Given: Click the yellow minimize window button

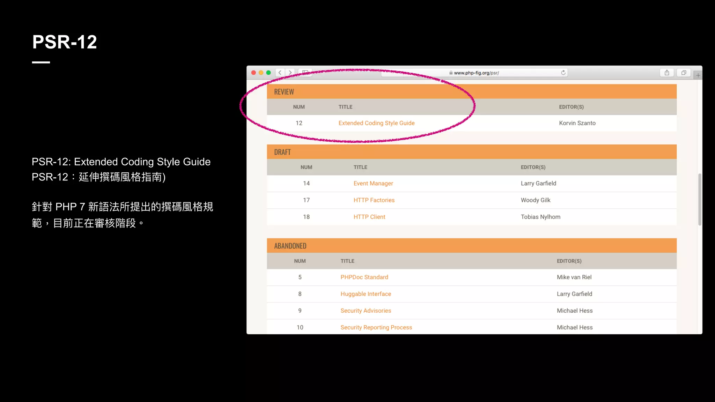Looking at the screenshot, I should [x=261, y=73].
